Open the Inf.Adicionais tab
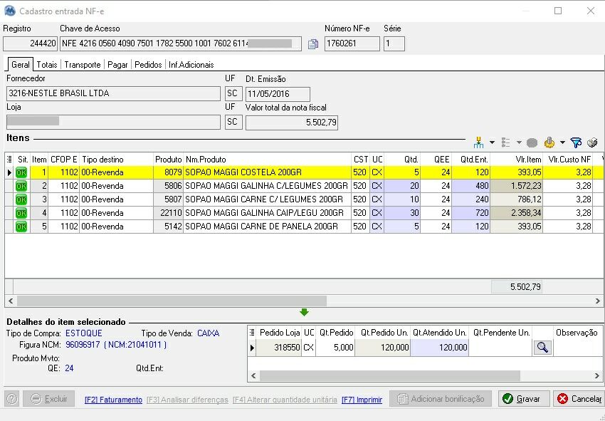 point(191,65)
